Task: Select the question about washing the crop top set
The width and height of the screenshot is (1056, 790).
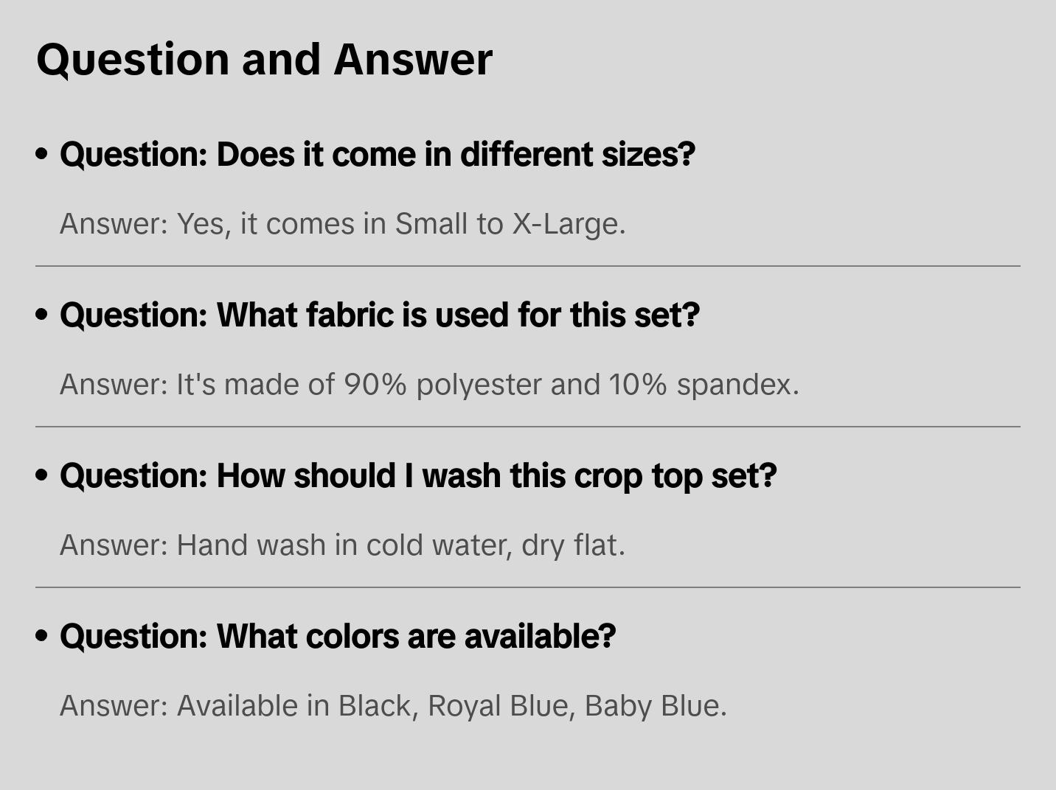Action: coord(418,476)
